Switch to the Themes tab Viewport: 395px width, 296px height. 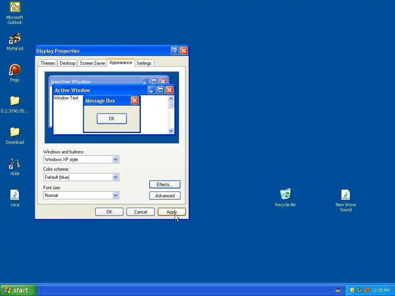(x=48, y=63)
